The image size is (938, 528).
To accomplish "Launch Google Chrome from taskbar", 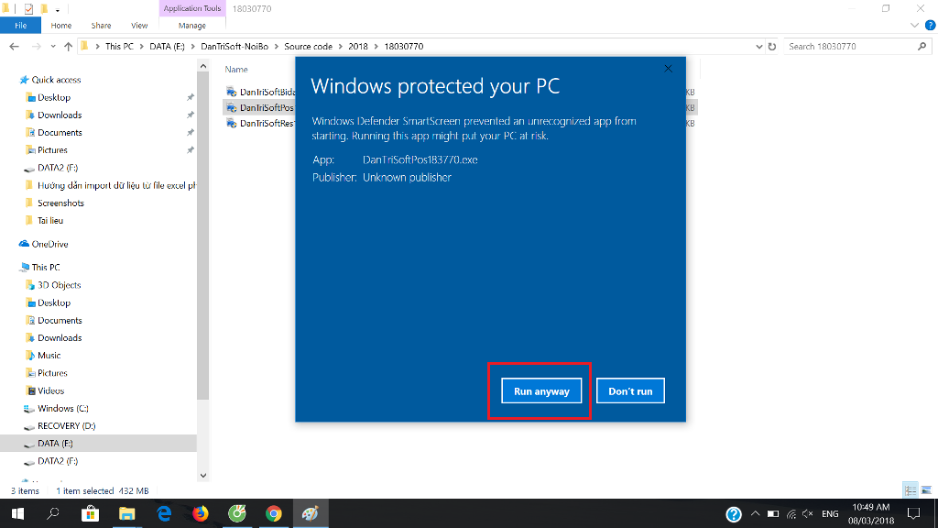I will coord(274,513).
